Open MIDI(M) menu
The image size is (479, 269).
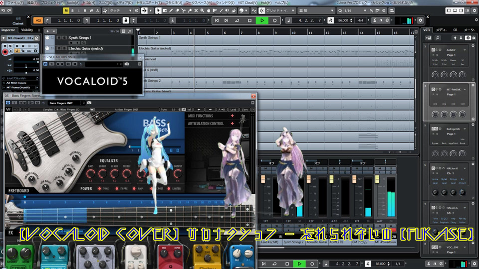pyautogui.click(x=89, y=2)
